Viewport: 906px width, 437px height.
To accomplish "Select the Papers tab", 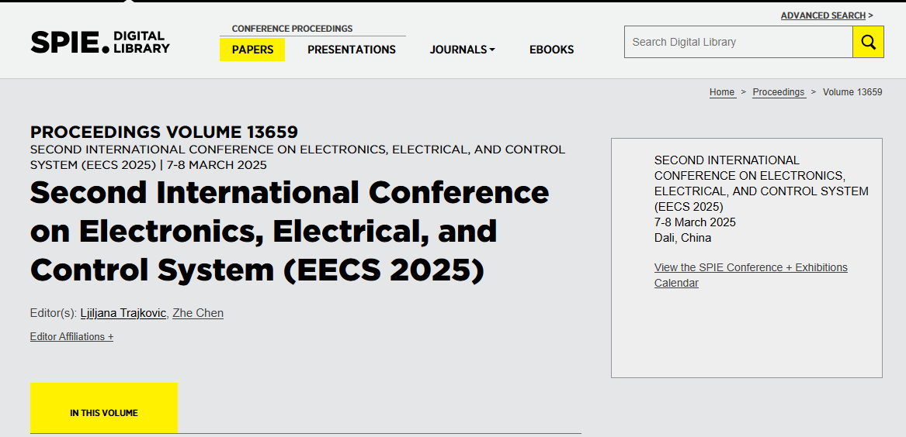I will pos(252,50).
